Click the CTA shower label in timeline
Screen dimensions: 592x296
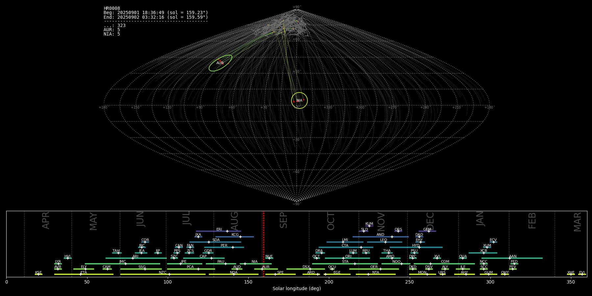coord(345,246)
